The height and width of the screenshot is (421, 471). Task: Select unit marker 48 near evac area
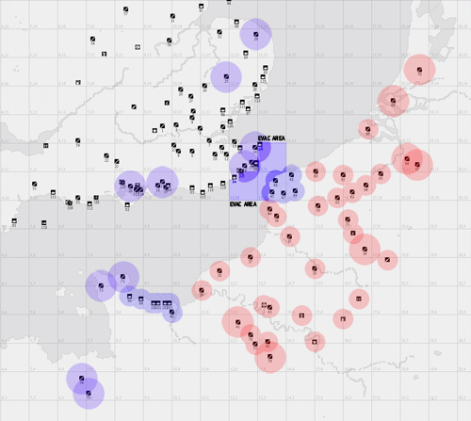[291, 175]
